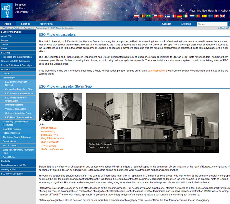The image size is (230, 204).
Task: Open European Astronomy Journalism Prize
Action: tap(18, 151)
